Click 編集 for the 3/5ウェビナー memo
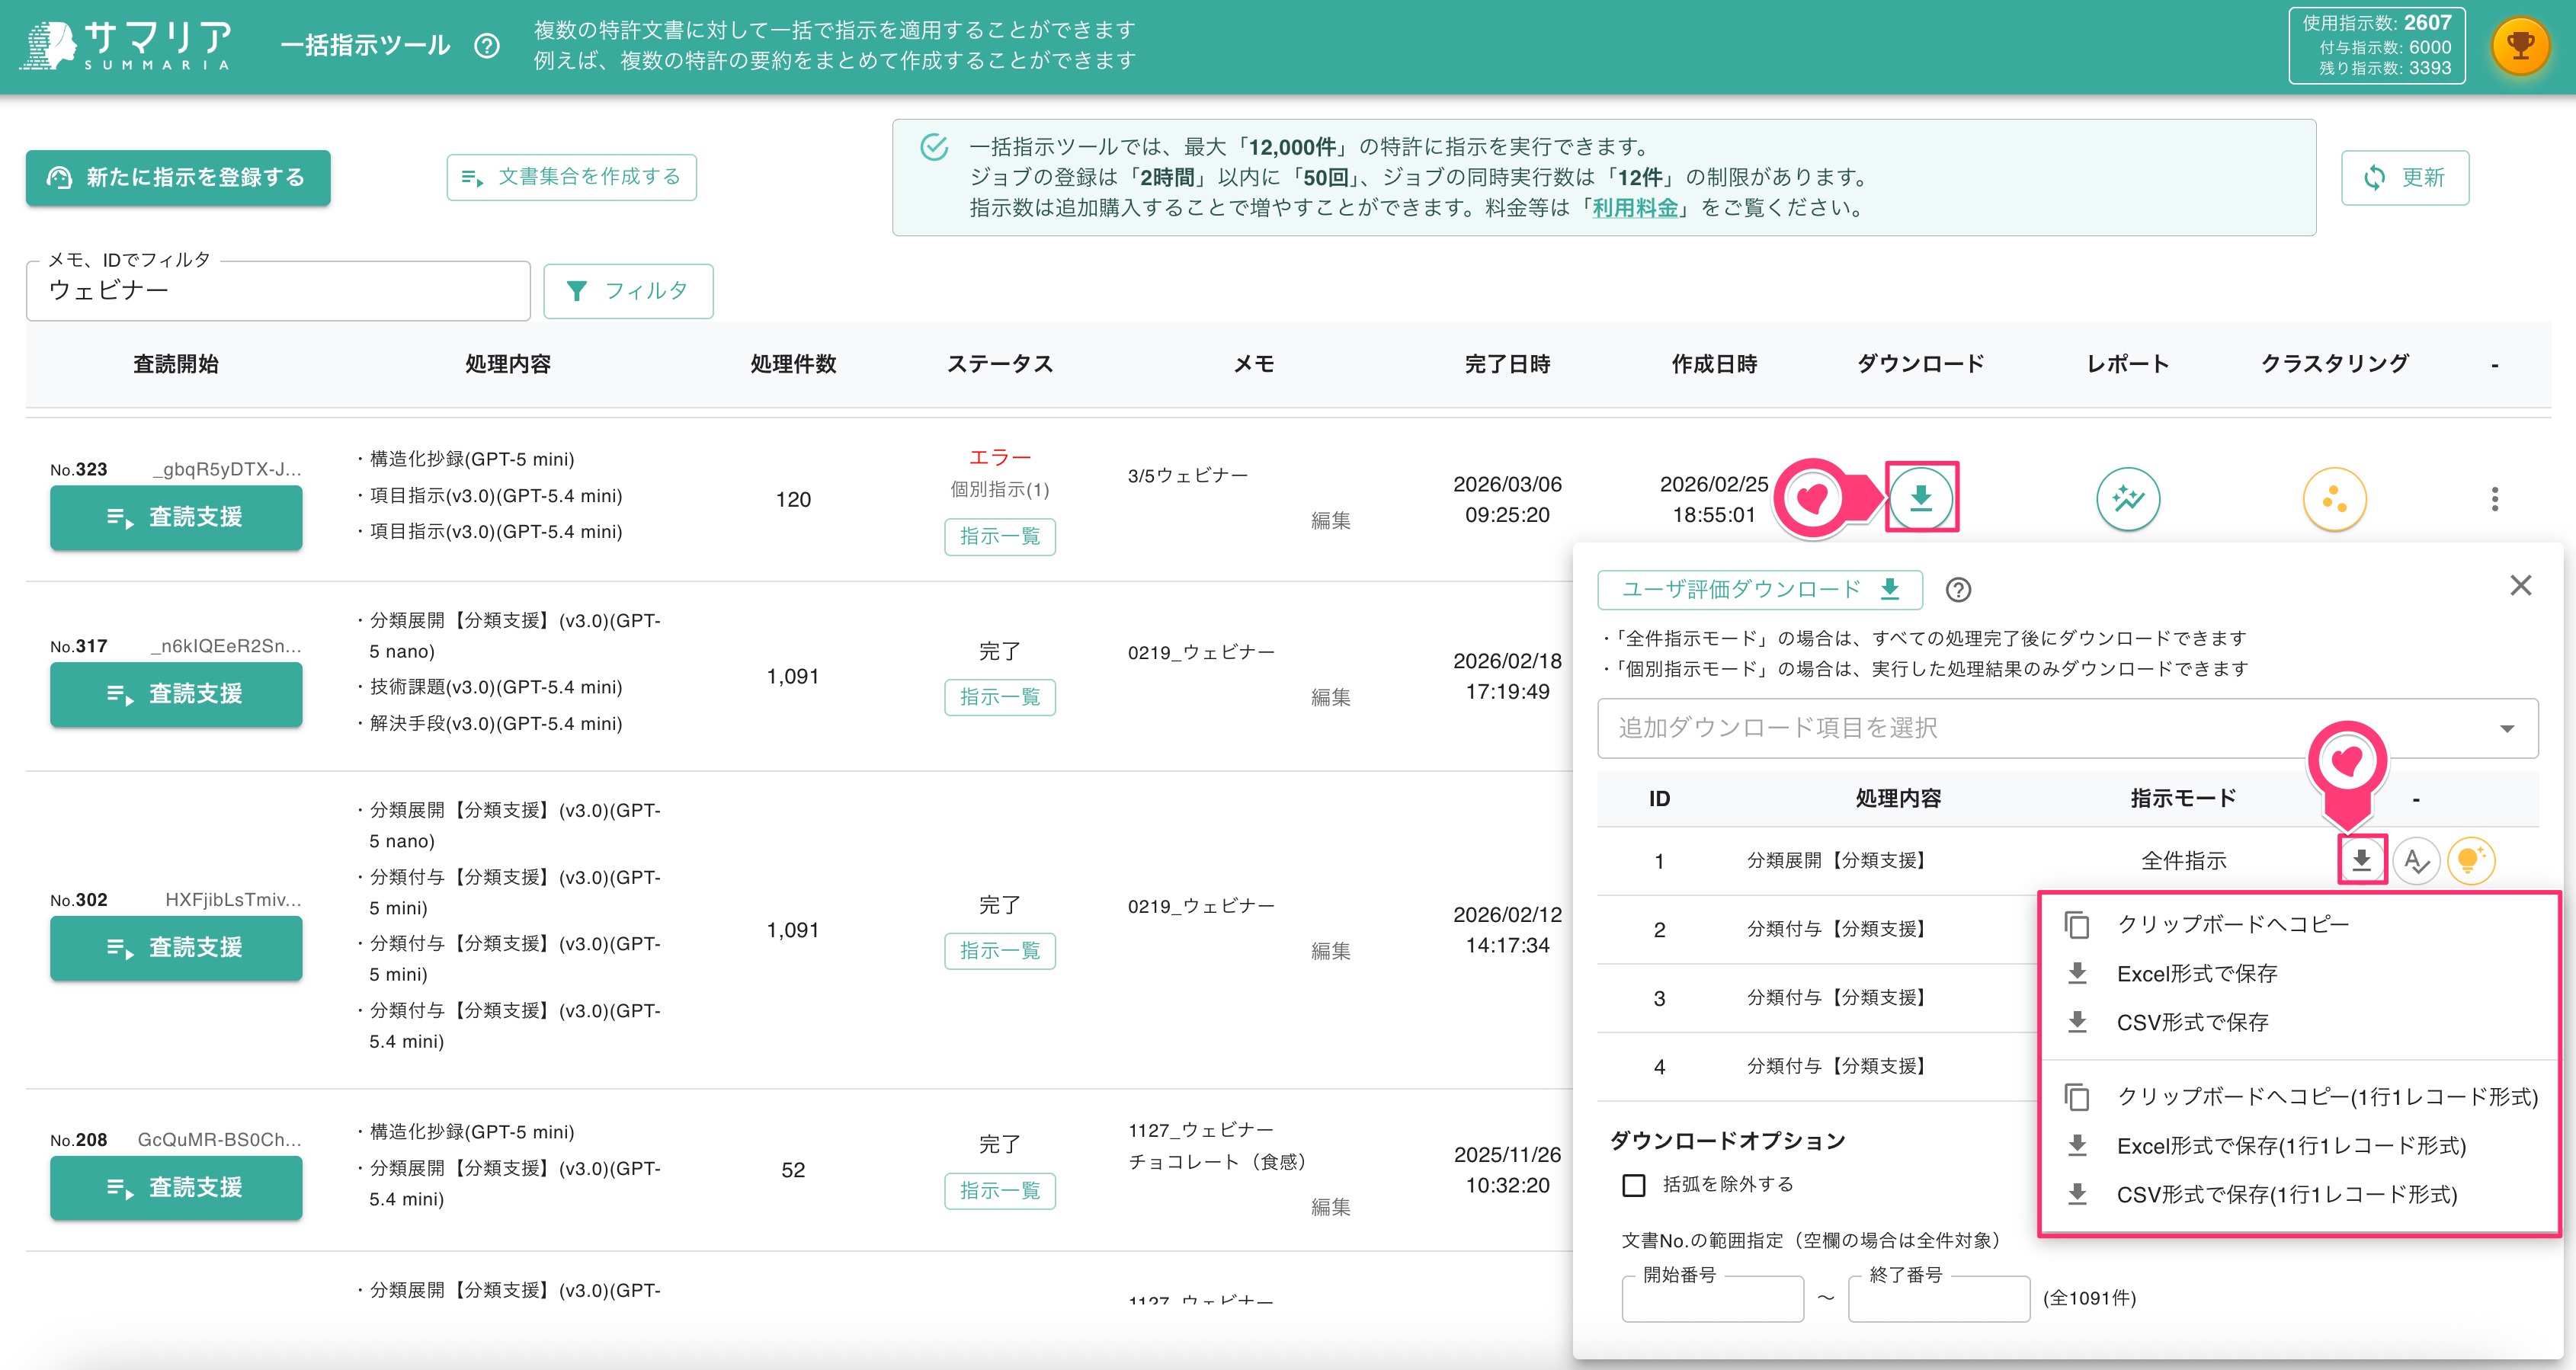The height and width of the screenshot is (1370, 2576). [x=1331, y=521]
